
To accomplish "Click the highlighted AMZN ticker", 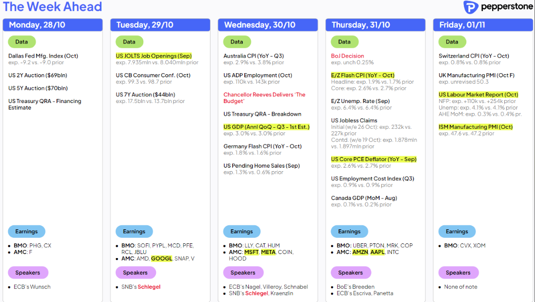I will (360, 252).
